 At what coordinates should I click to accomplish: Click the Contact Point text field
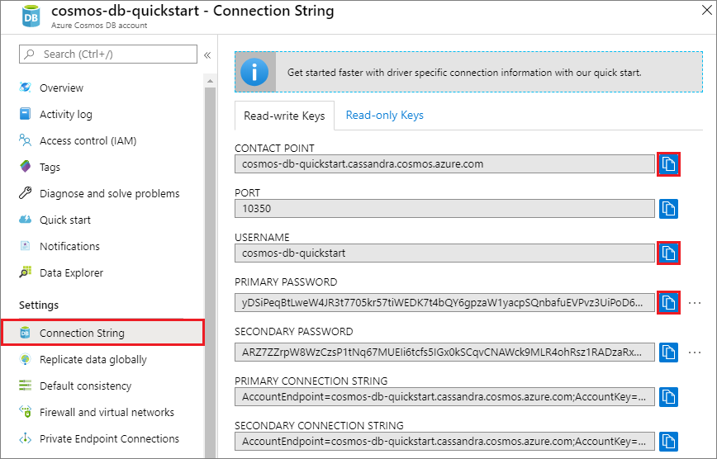click(444, 164)
